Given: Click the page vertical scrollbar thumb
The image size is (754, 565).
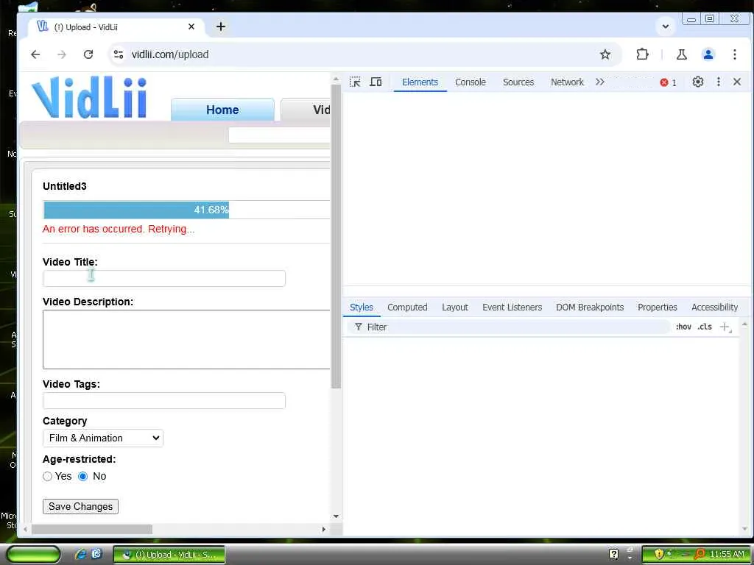Looking at the screenshot, I should pyautogui.click(x=336, y=236).
